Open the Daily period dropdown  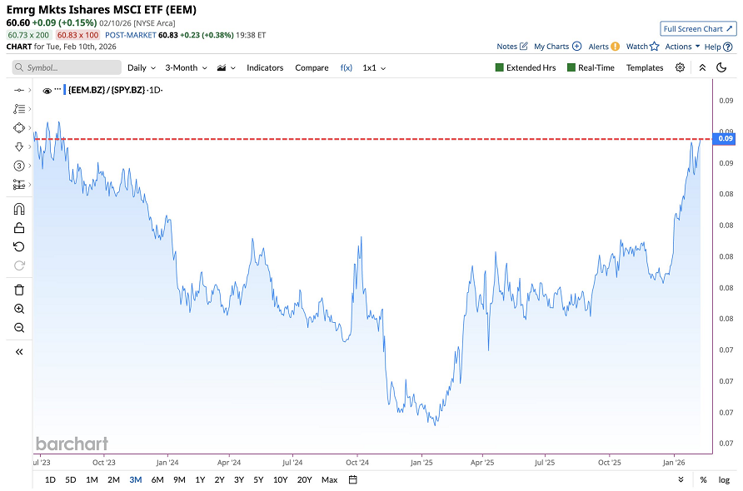(x=142, y=67)
